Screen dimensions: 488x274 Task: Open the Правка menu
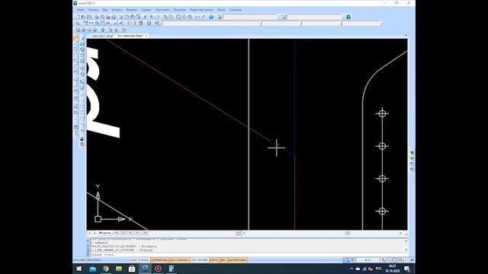pyautogui.click(x=93, y=10)
